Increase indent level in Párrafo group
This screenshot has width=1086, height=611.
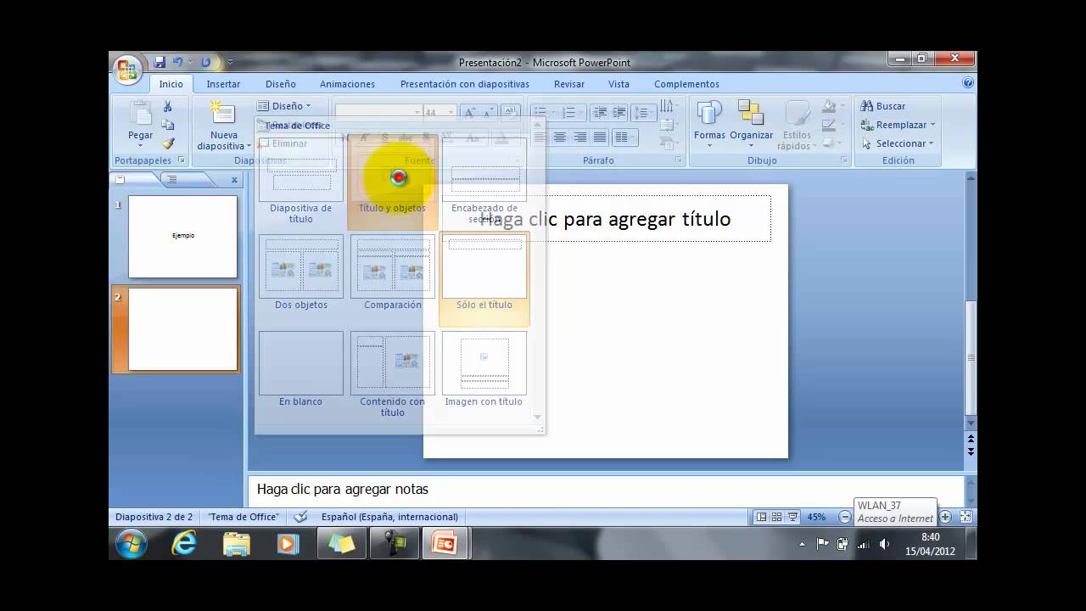click(x=620, y=112)
